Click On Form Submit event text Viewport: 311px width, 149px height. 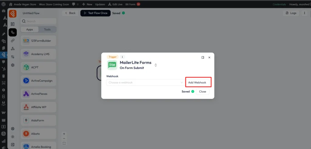[132, 68]
